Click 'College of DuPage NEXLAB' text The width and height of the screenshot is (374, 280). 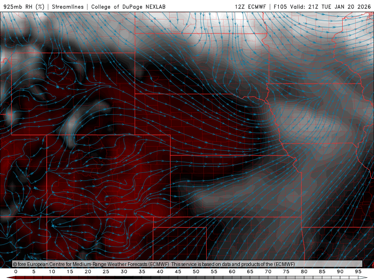pyautogui.click(x=128, y=7)
